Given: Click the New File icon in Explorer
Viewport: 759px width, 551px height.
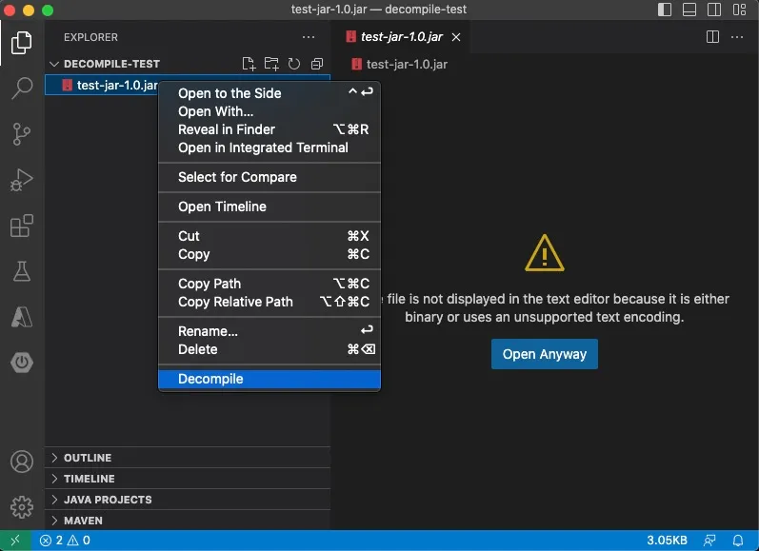Looking at the screenshot, I should click(249, 64).
